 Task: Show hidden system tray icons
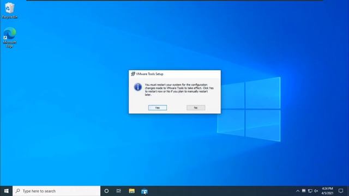point(298,191)
